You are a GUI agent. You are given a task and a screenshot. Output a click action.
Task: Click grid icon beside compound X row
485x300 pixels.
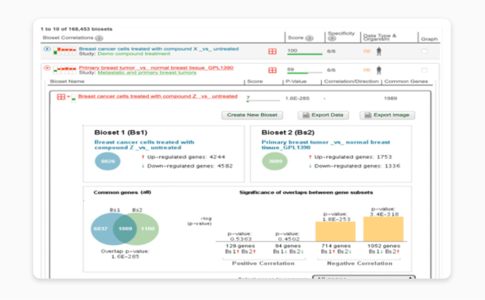[x=272, y=52]
